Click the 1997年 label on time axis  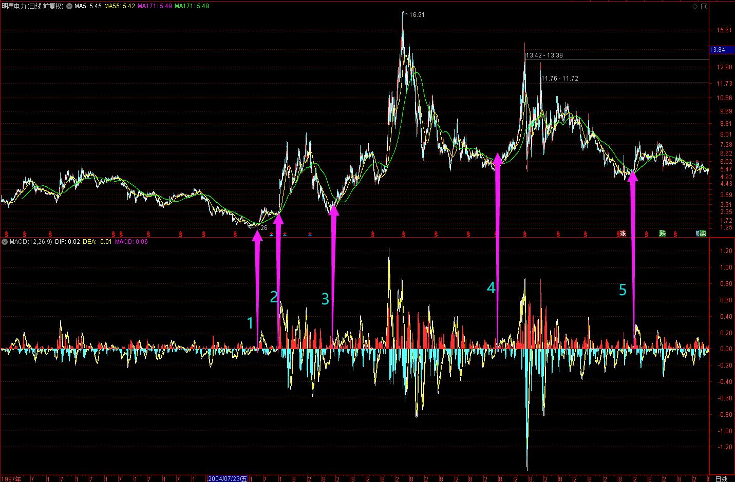click(x=11, y=478)
